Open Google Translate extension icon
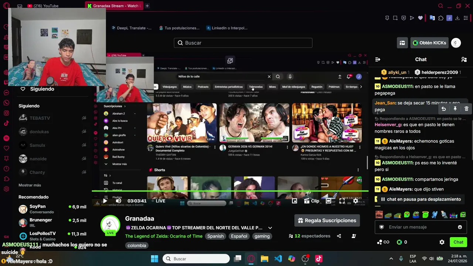 point(432,18)
